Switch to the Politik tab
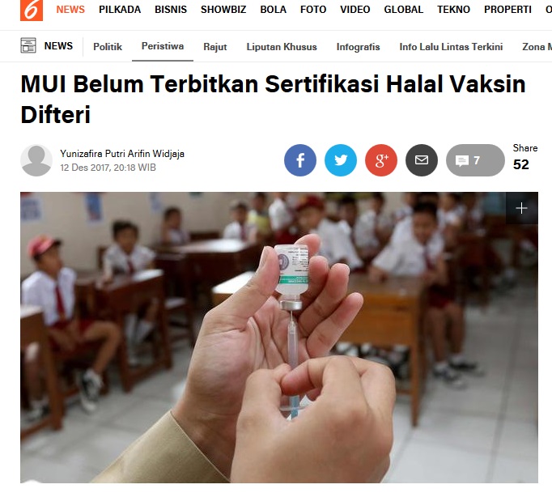The height and width of the screenshot is (493, 552). coord(108,47)
